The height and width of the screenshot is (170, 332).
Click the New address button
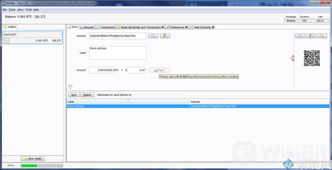(x=74, y=95)
